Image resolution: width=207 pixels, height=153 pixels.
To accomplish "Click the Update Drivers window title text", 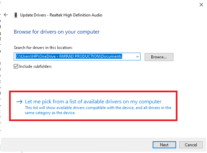I will [x=61, y=15].
